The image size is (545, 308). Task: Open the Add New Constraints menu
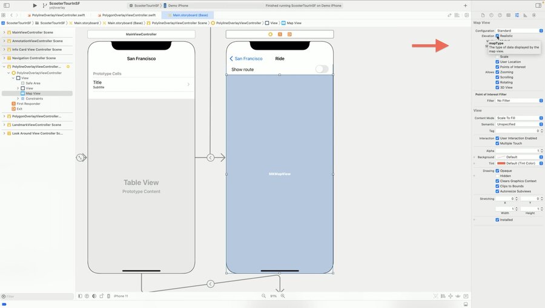tap(451, 296)
